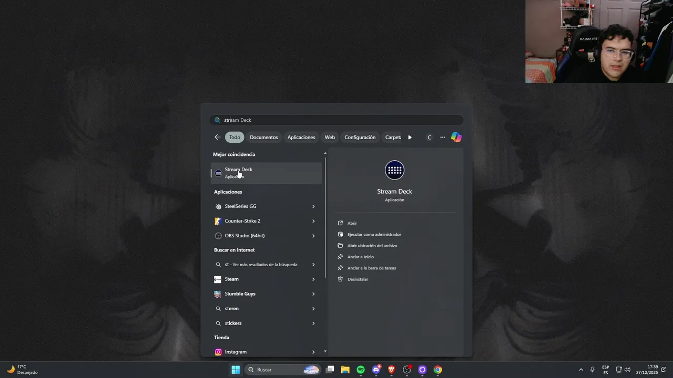Choose Ejecutar como administrador

pyautogui.click(x=374, y=234)
